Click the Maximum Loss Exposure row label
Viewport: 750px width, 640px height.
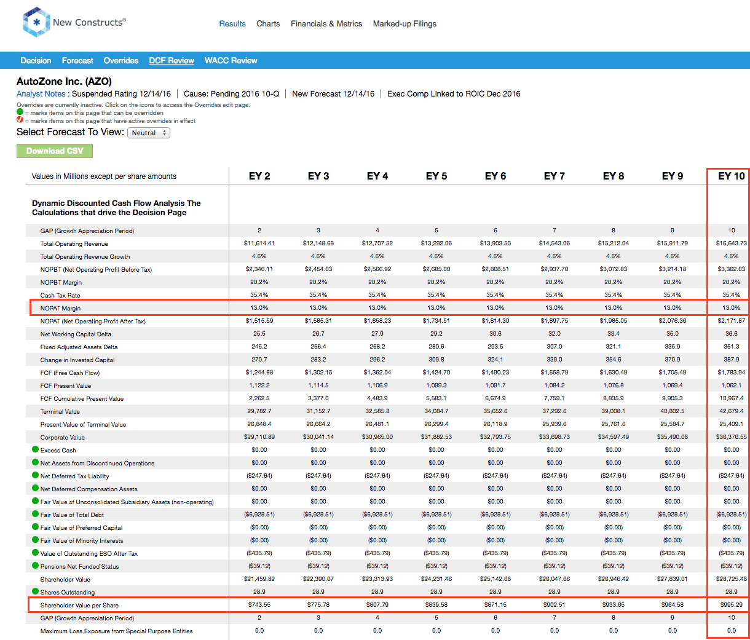117,631
